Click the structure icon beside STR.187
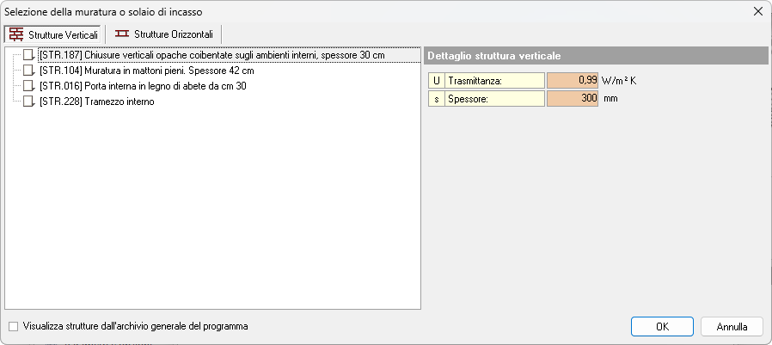This screenshot has height=345, width=772. (29, 55)
